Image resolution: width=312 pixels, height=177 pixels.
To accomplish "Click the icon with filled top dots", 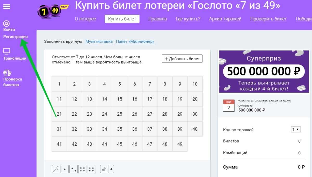I will coord(82,169).
